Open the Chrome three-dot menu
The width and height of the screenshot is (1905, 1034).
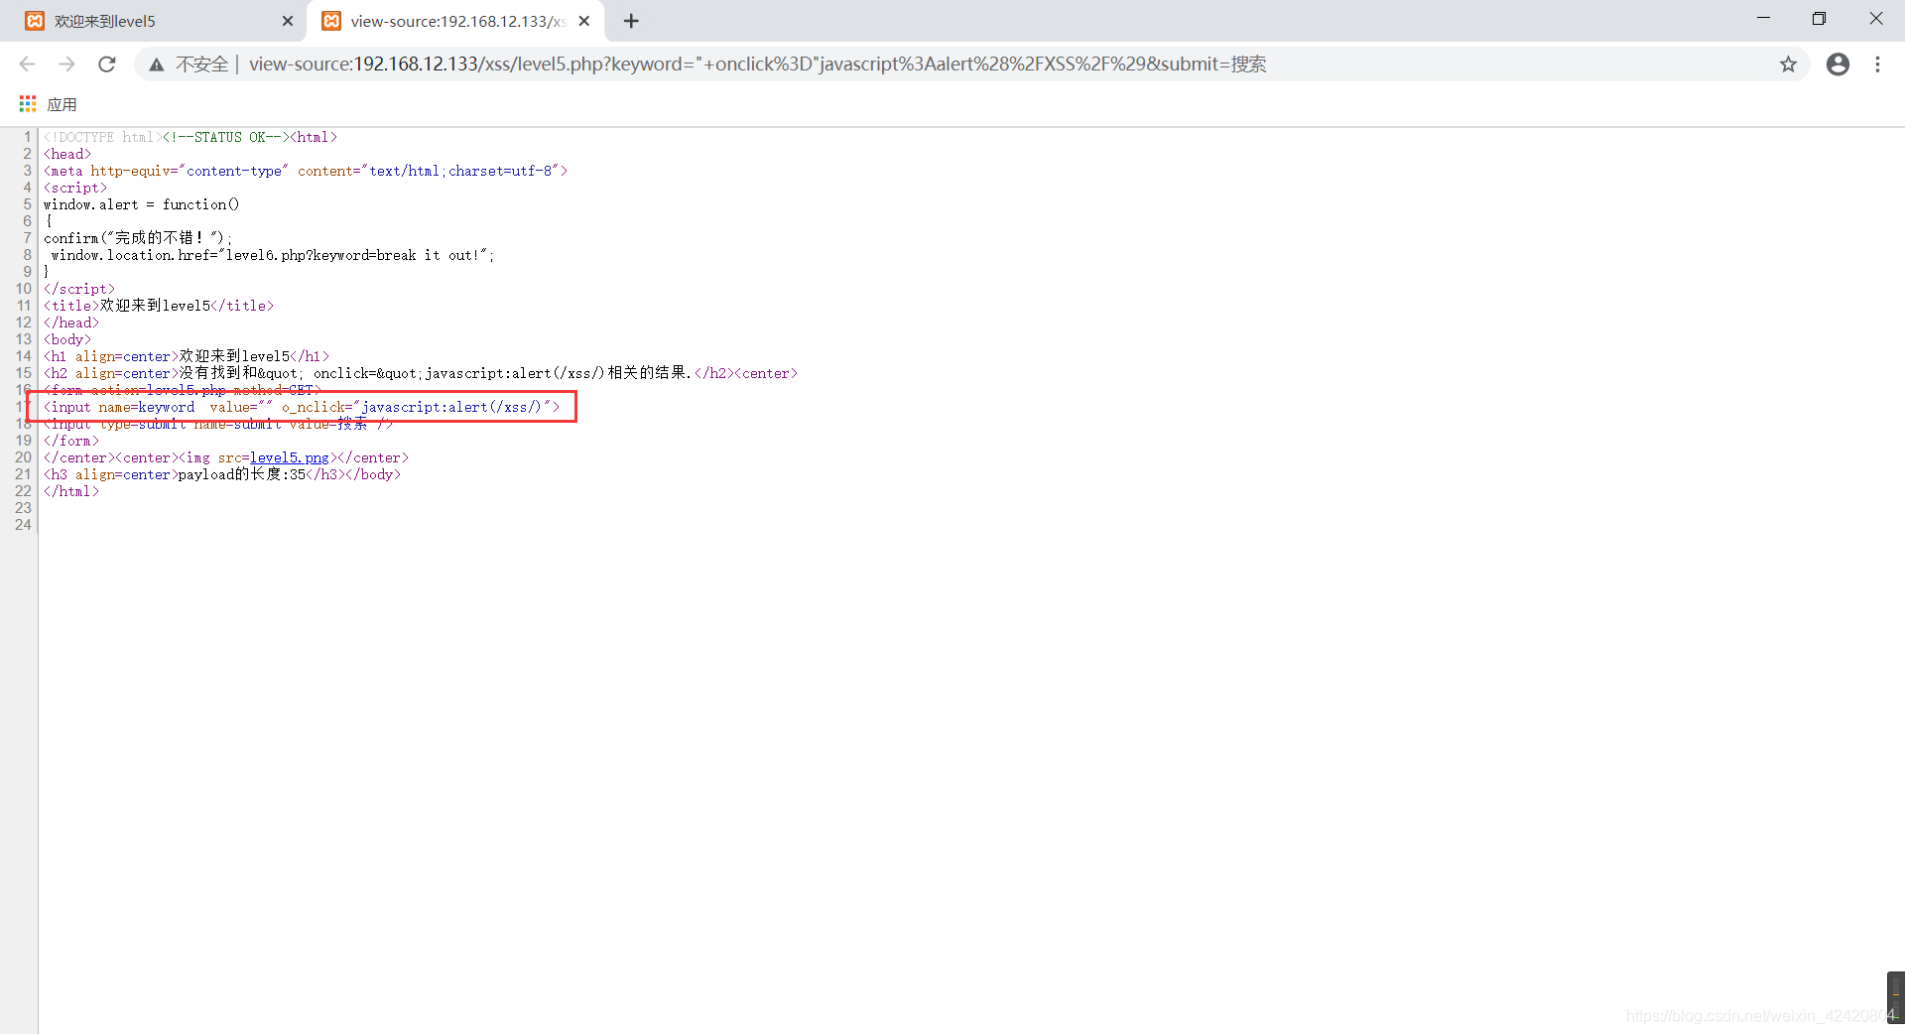tap(1877, 65)
